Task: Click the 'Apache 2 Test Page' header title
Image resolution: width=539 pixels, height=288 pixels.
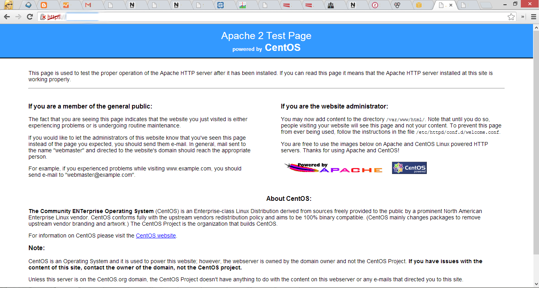Action: [x=266, y=36]
